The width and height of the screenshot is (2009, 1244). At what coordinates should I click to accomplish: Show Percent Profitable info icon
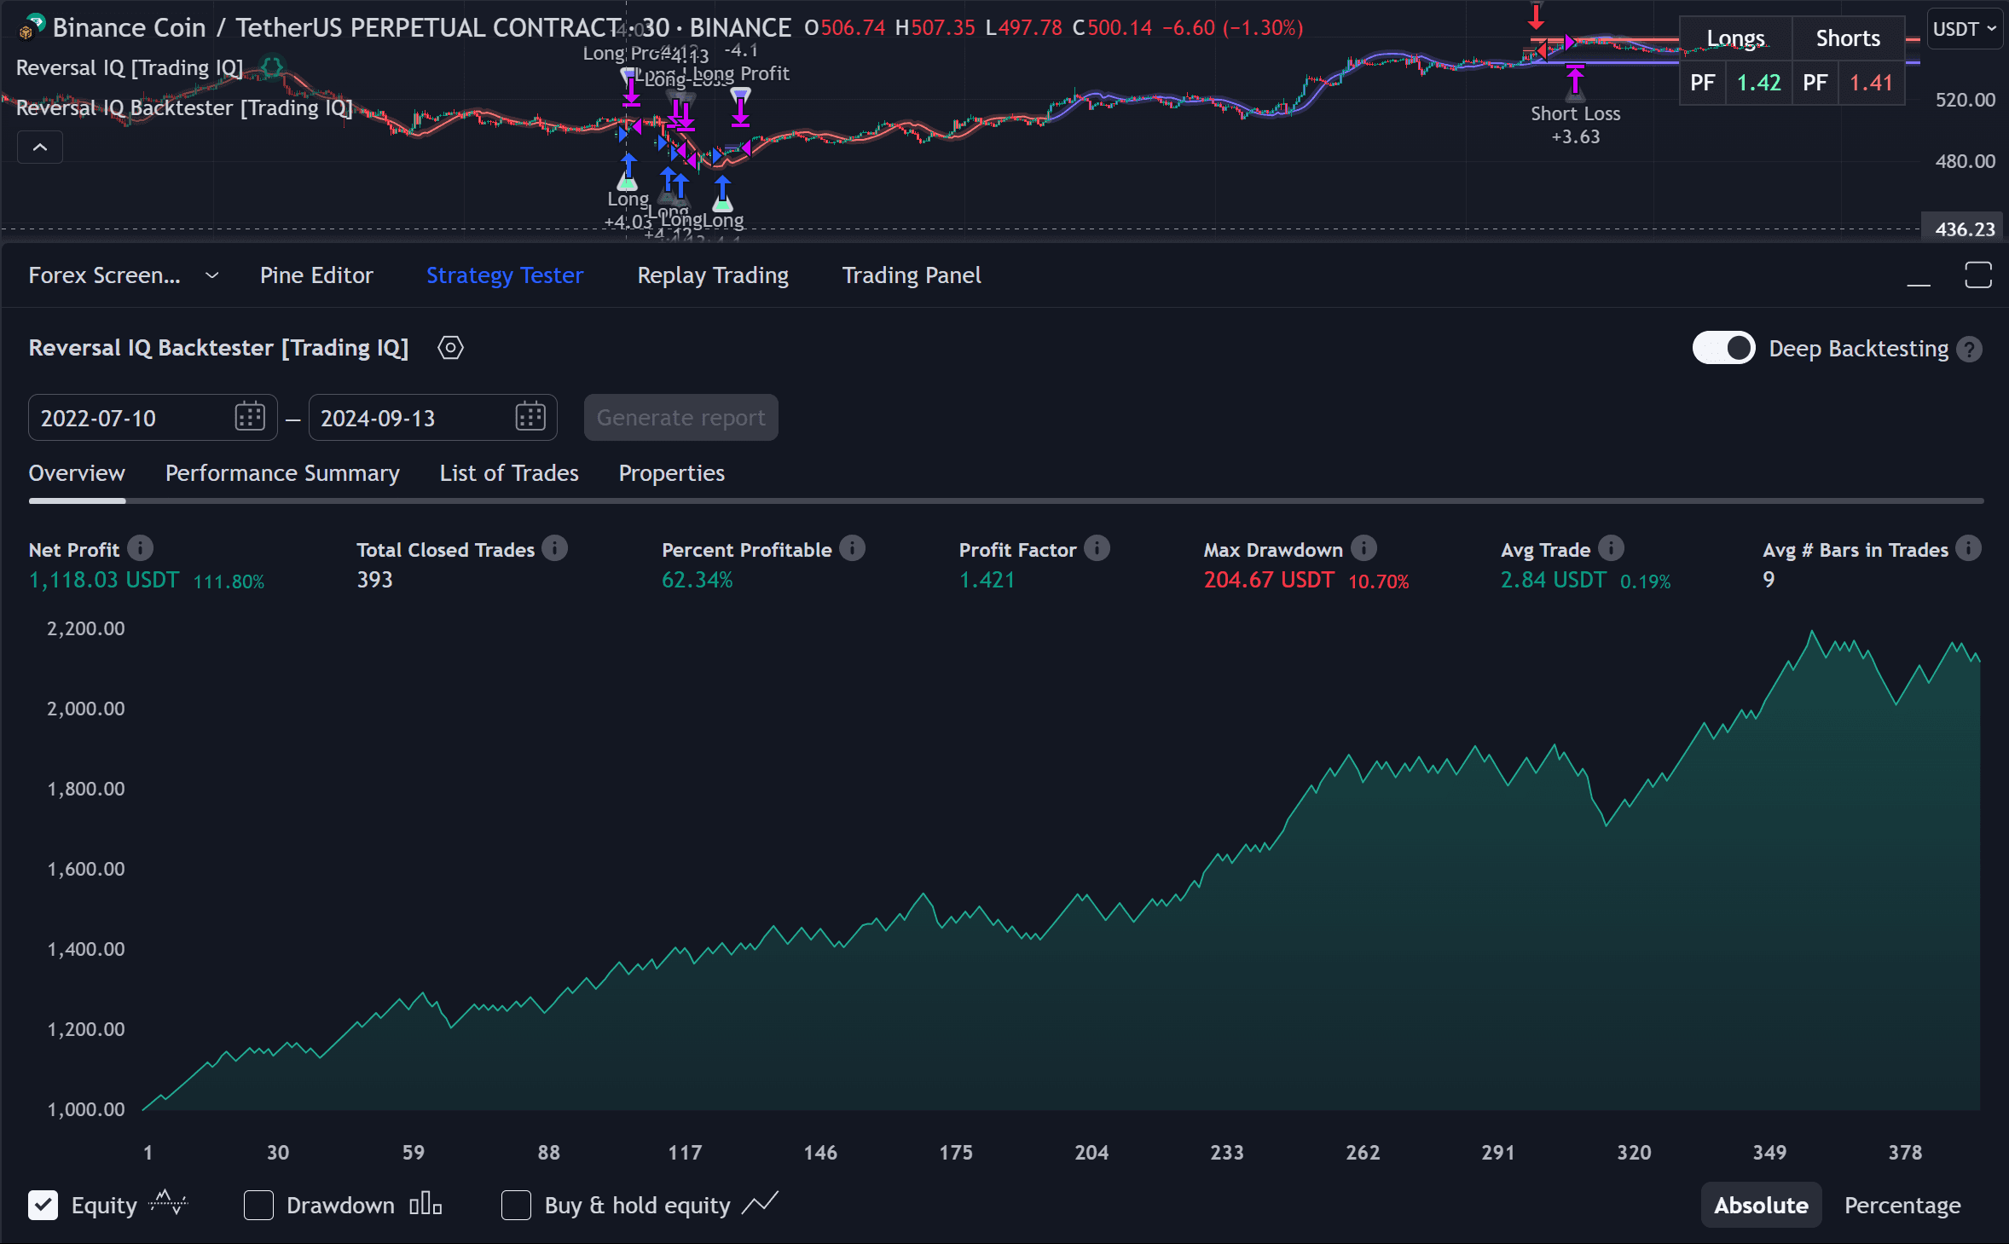(x=852, y=548)
